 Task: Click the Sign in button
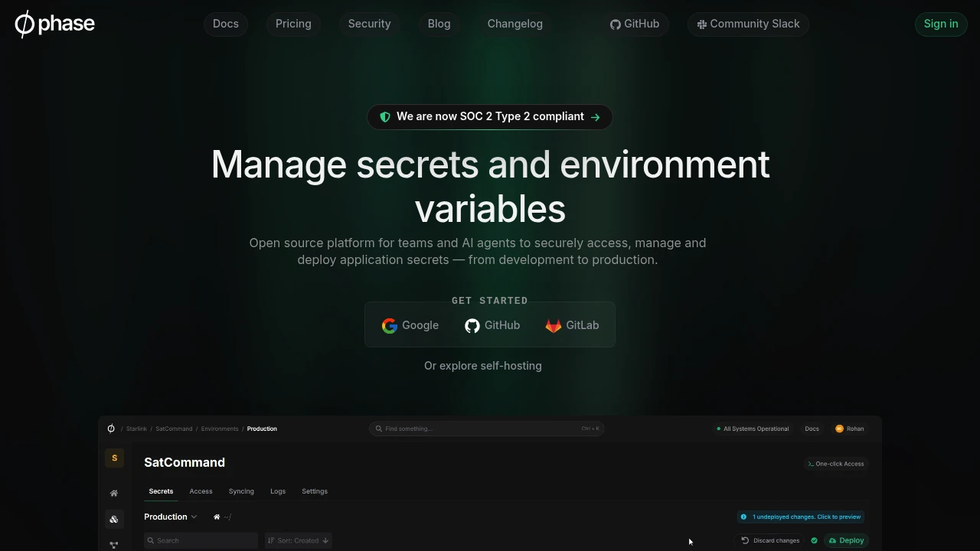[x=941, y=24]
